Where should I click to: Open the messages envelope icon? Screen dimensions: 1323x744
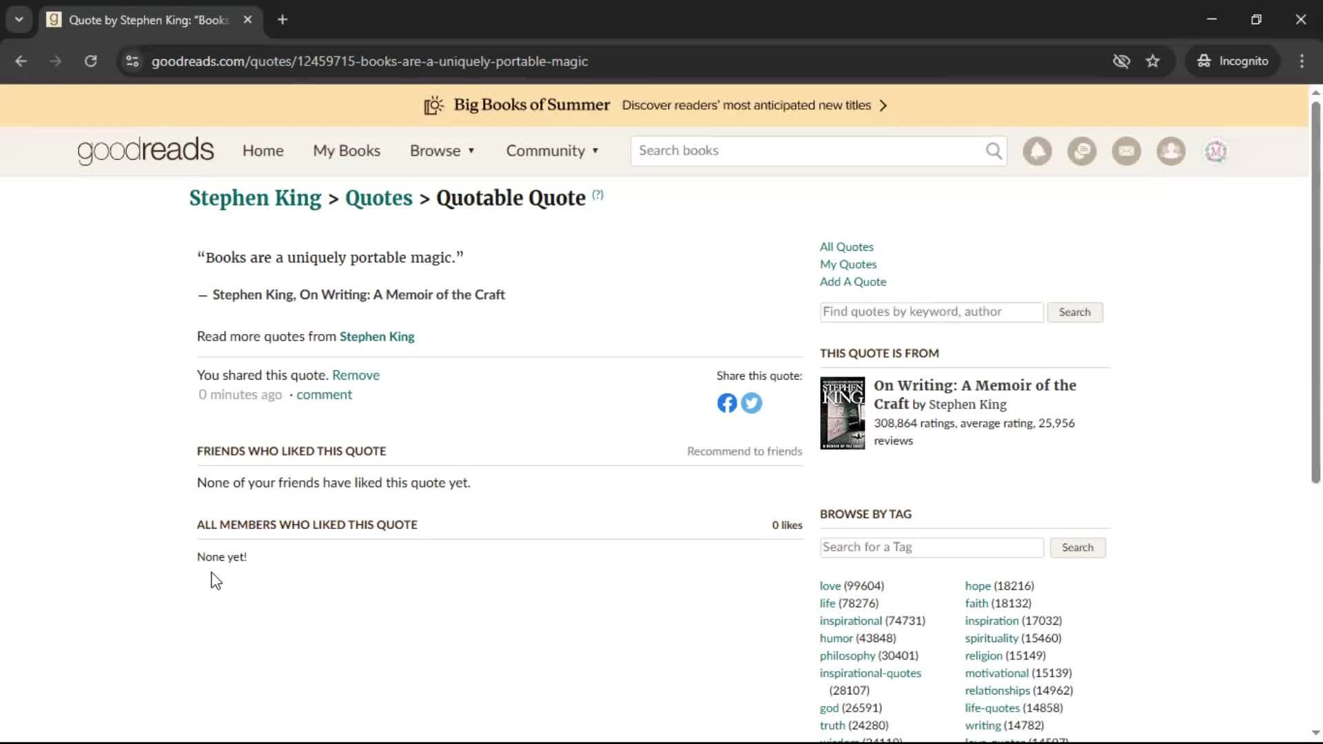[1127, 151]
